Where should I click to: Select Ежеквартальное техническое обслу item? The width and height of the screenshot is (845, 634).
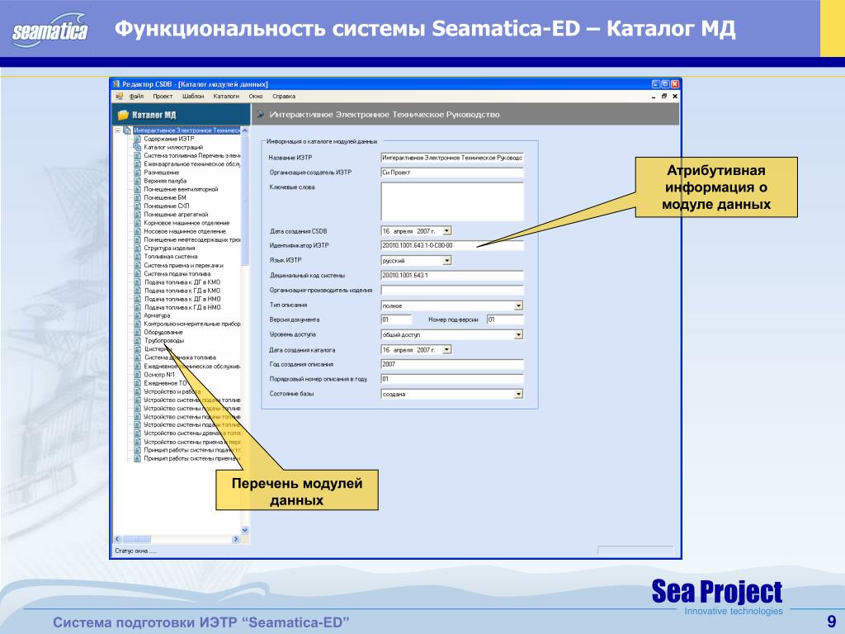point(191,164)
